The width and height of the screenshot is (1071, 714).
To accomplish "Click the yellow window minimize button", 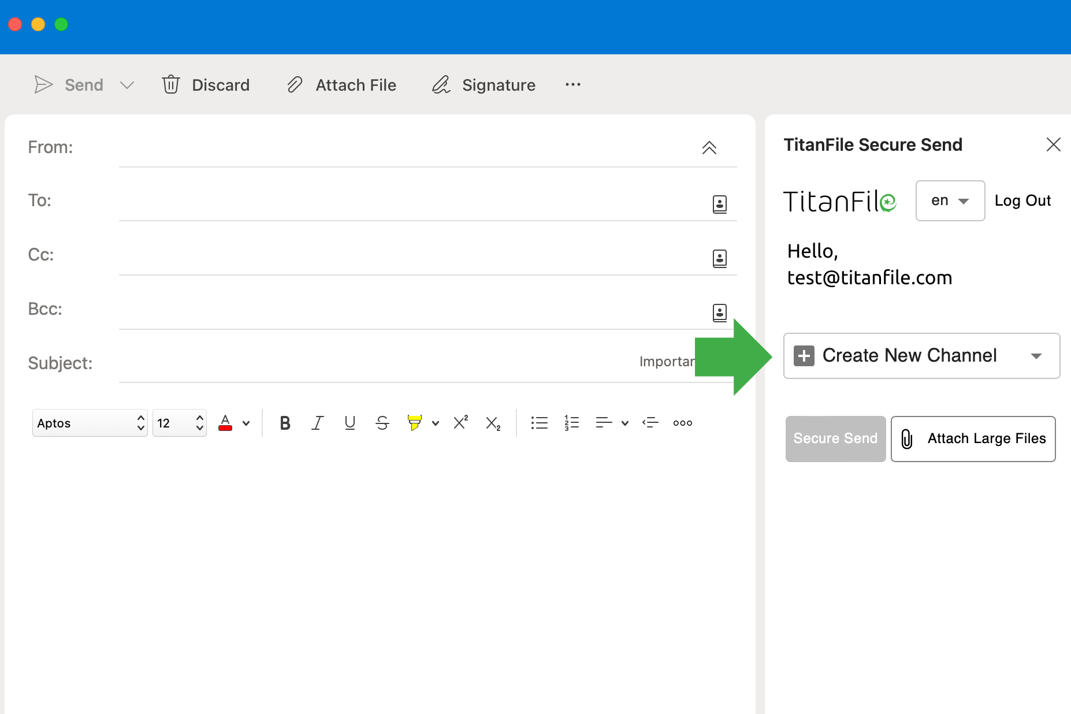I will point(38,24).
